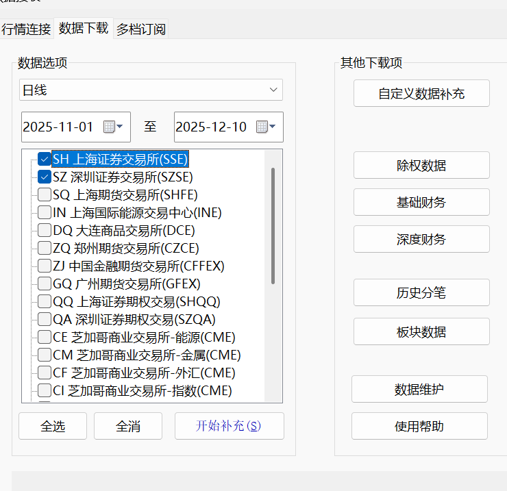
Task: Uncheck SH 上海证券交易所(SSE) checkbox
Action: (x=45, y=159)
